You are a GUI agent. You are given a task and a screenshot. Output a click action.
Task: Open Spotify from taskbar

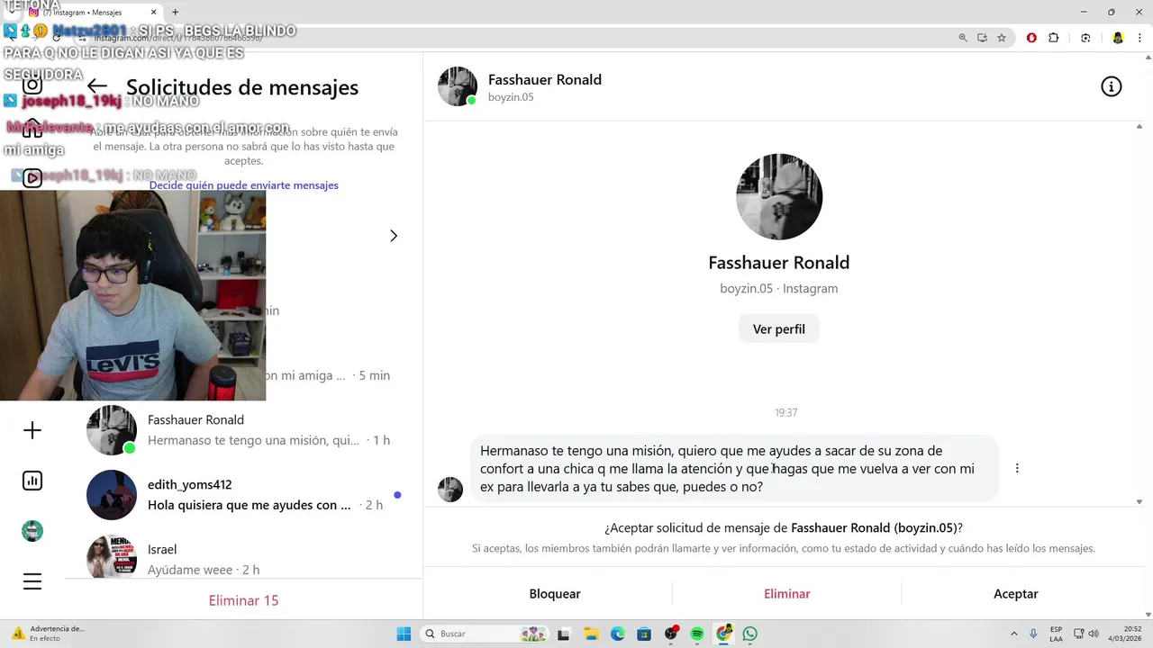[697, 634]
